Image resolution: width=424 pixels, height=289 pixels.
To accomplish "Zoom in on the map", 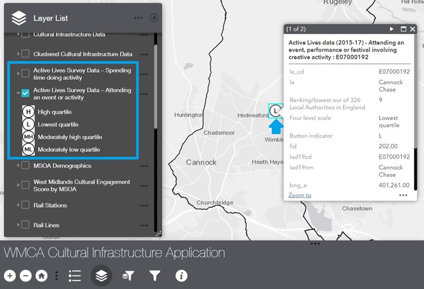I will [x=10, y=276].
